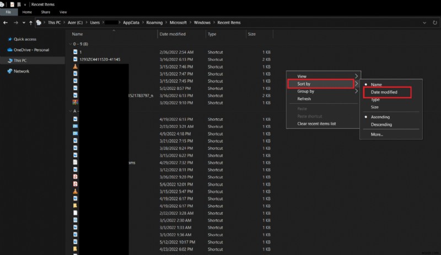Click the Forward navigation arrow
The width and height of the screenshot is (441, 255).
[16, 23]
